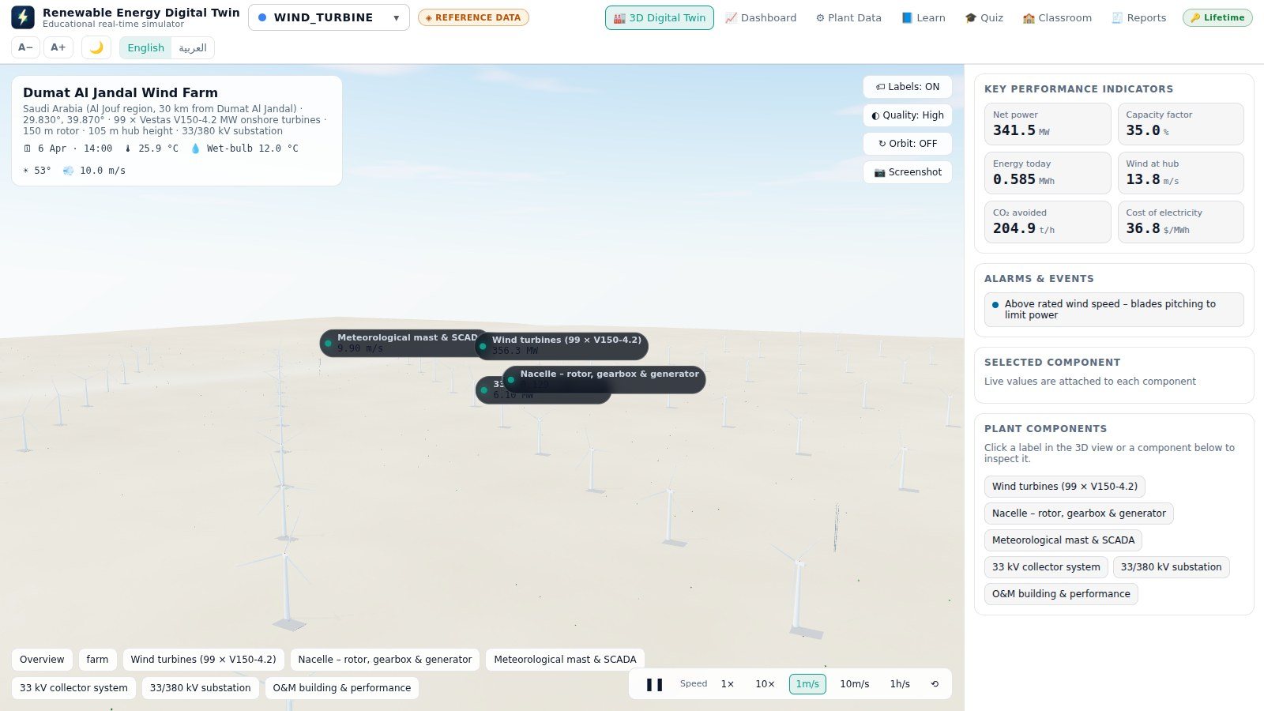The image size is (1264, 711).
Task: Change Quality: High setting
Action: click(908, 115)
